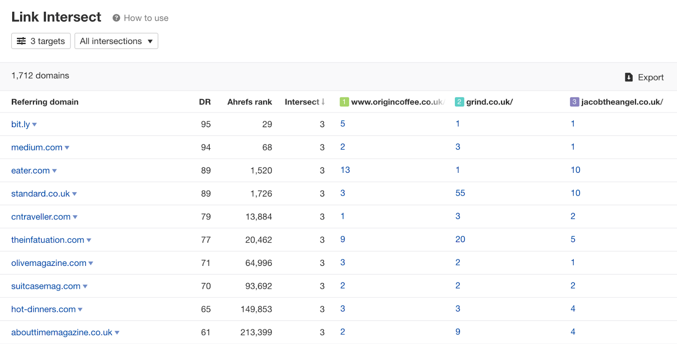
Task: Expand the medium.com dropdown arrow
Action: tap(67, 148)
